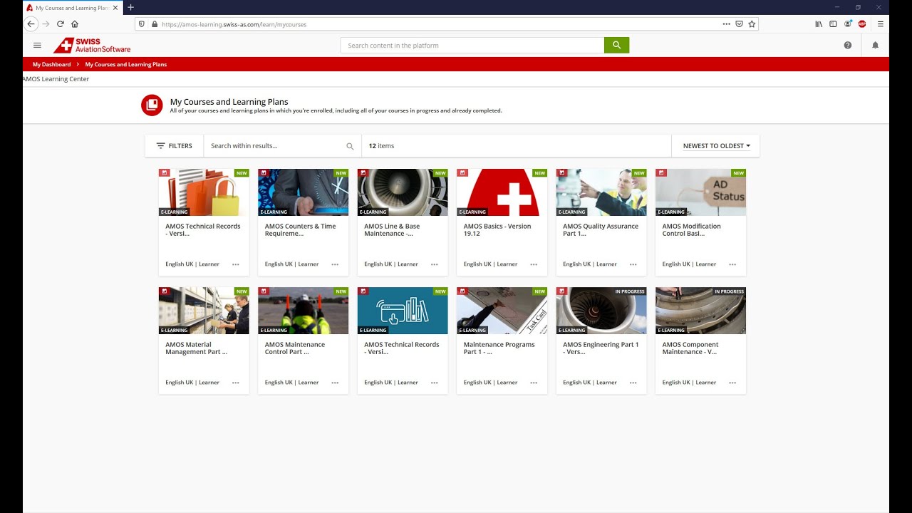Open the help question mark icon

[x=847, y=45]
